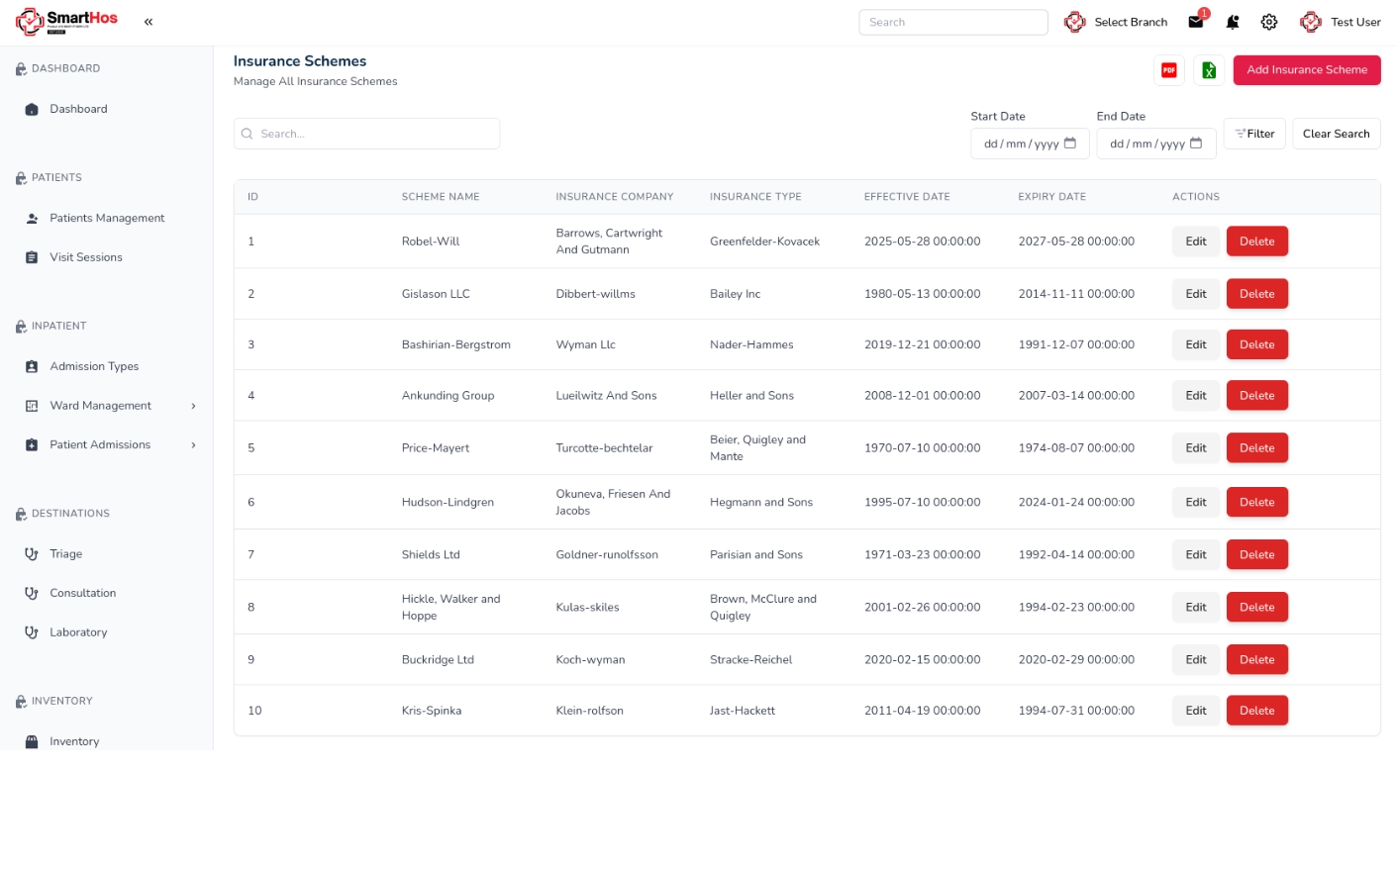Click the SmartHos logo
The height and width of the screenshot is (871, 1396).
tap(66, 21)
